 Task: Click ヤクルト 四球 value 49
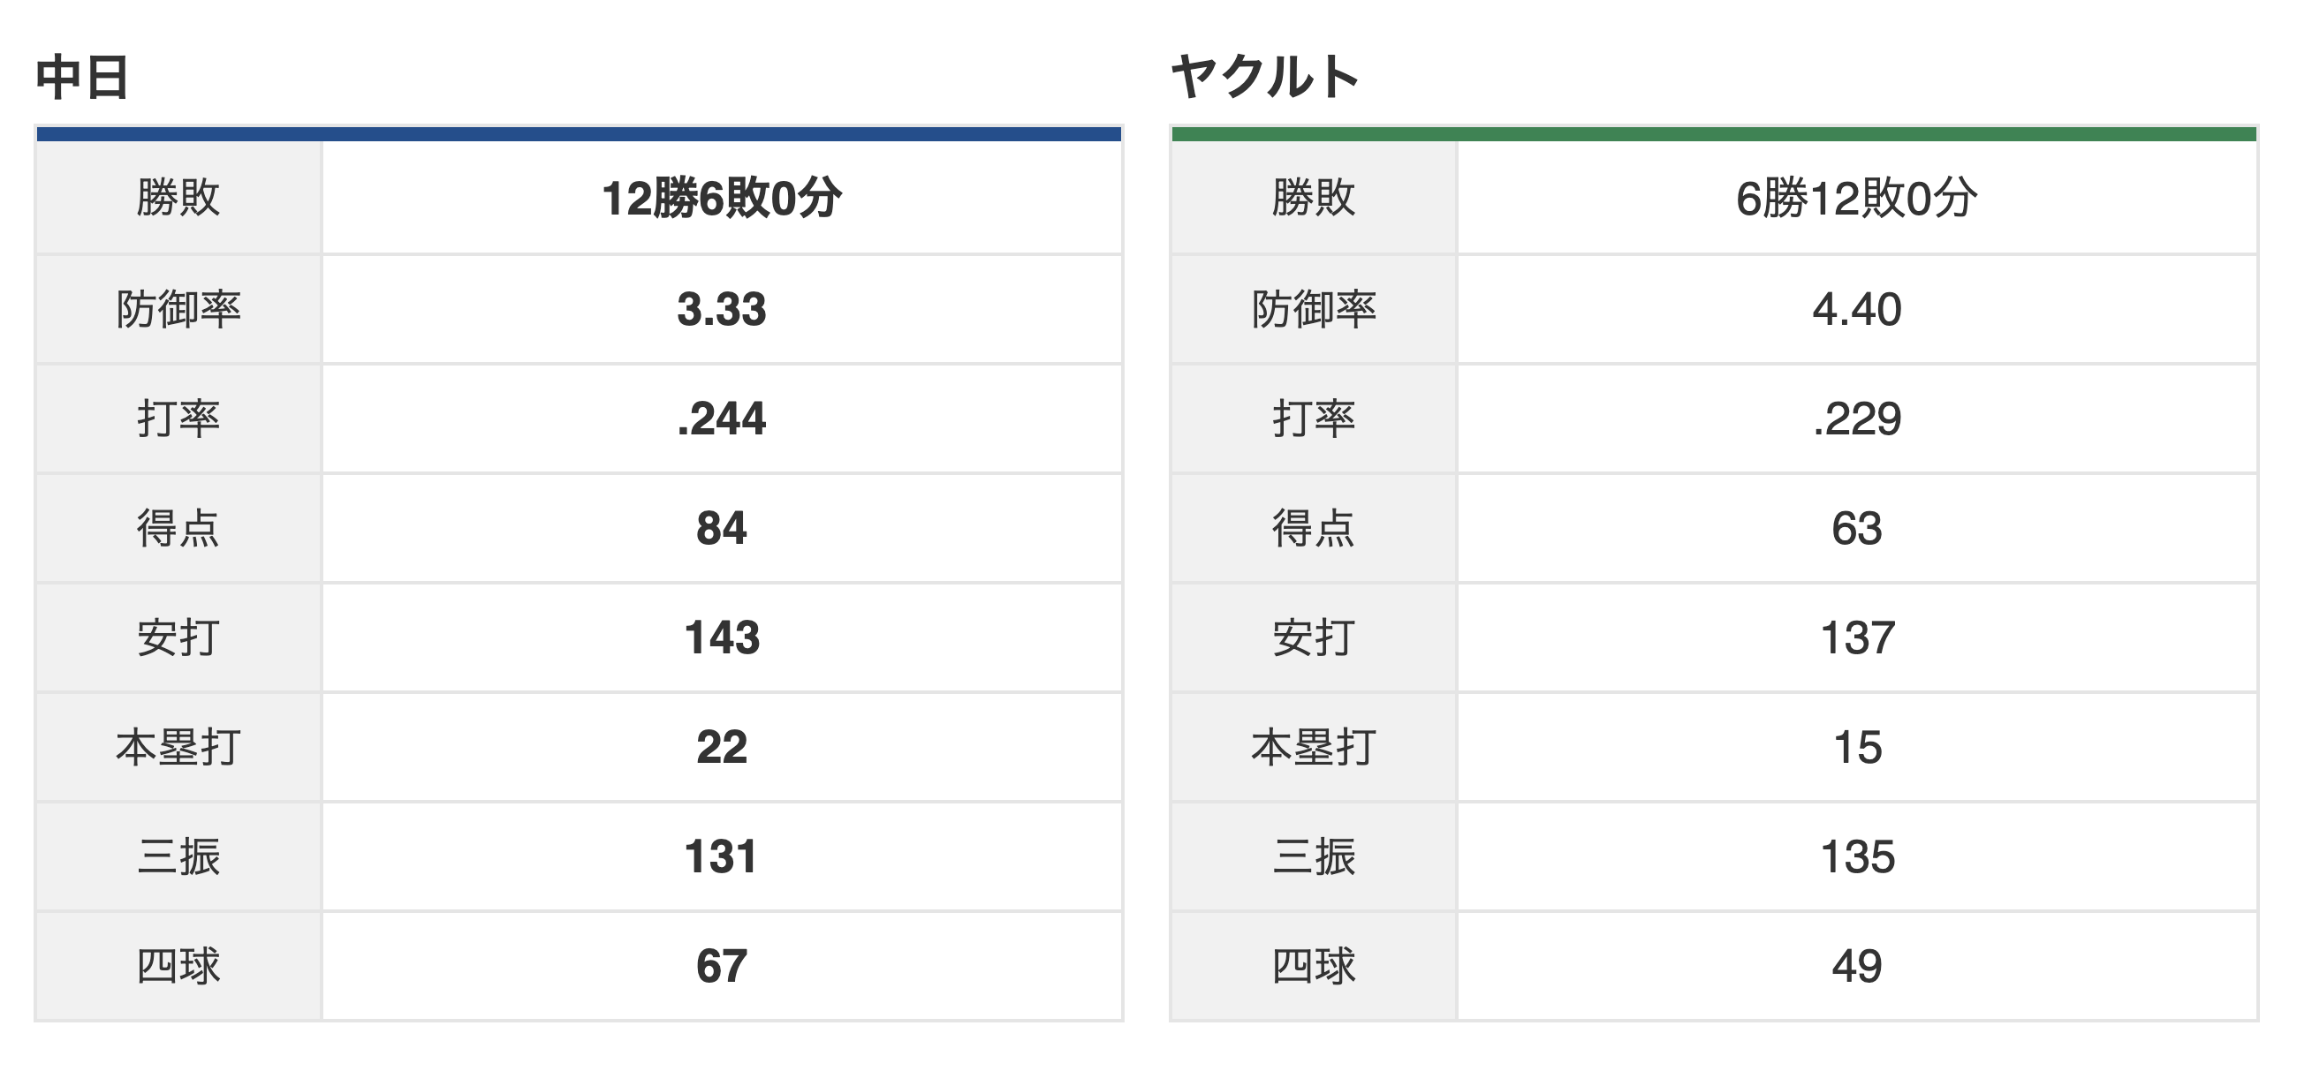[1856, 967]
